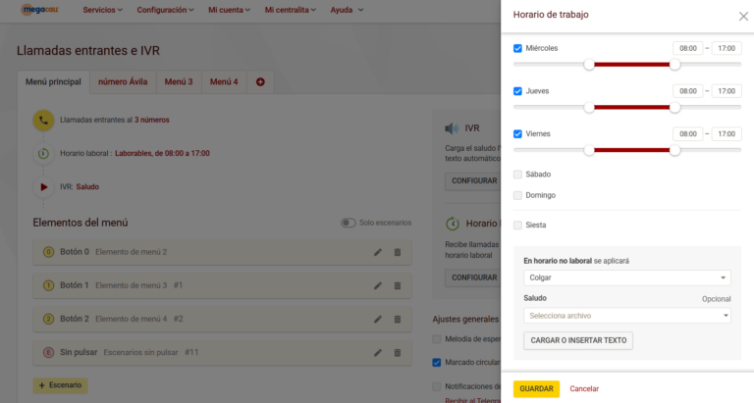Click the IVR play icon beside Saludo
The image size is (754, 403).
tap(43, 186)
